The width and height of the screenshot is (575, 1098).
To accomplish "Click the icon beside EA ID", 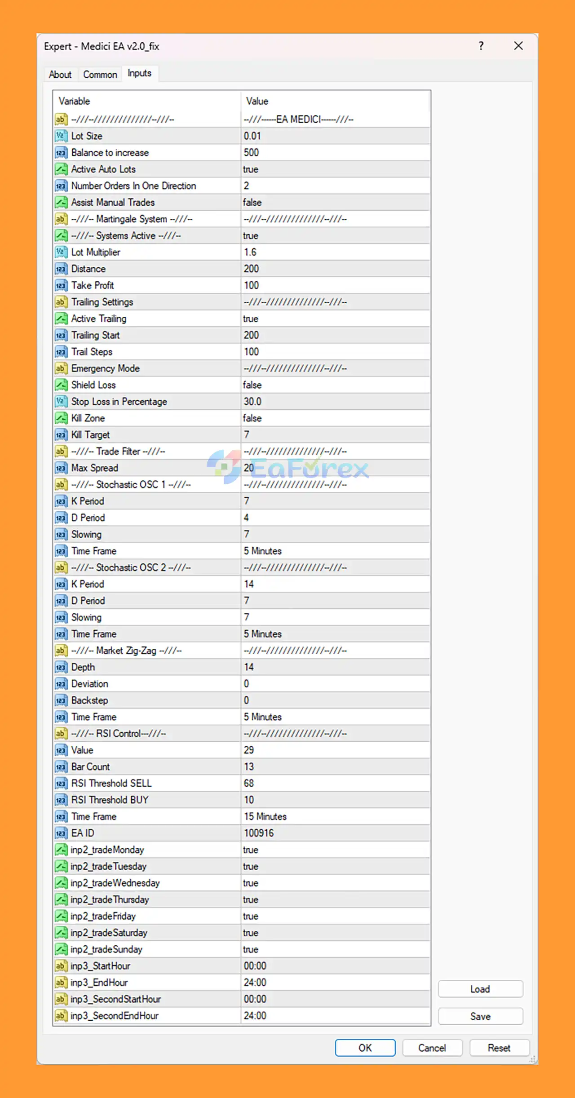I will click(61, 833).
